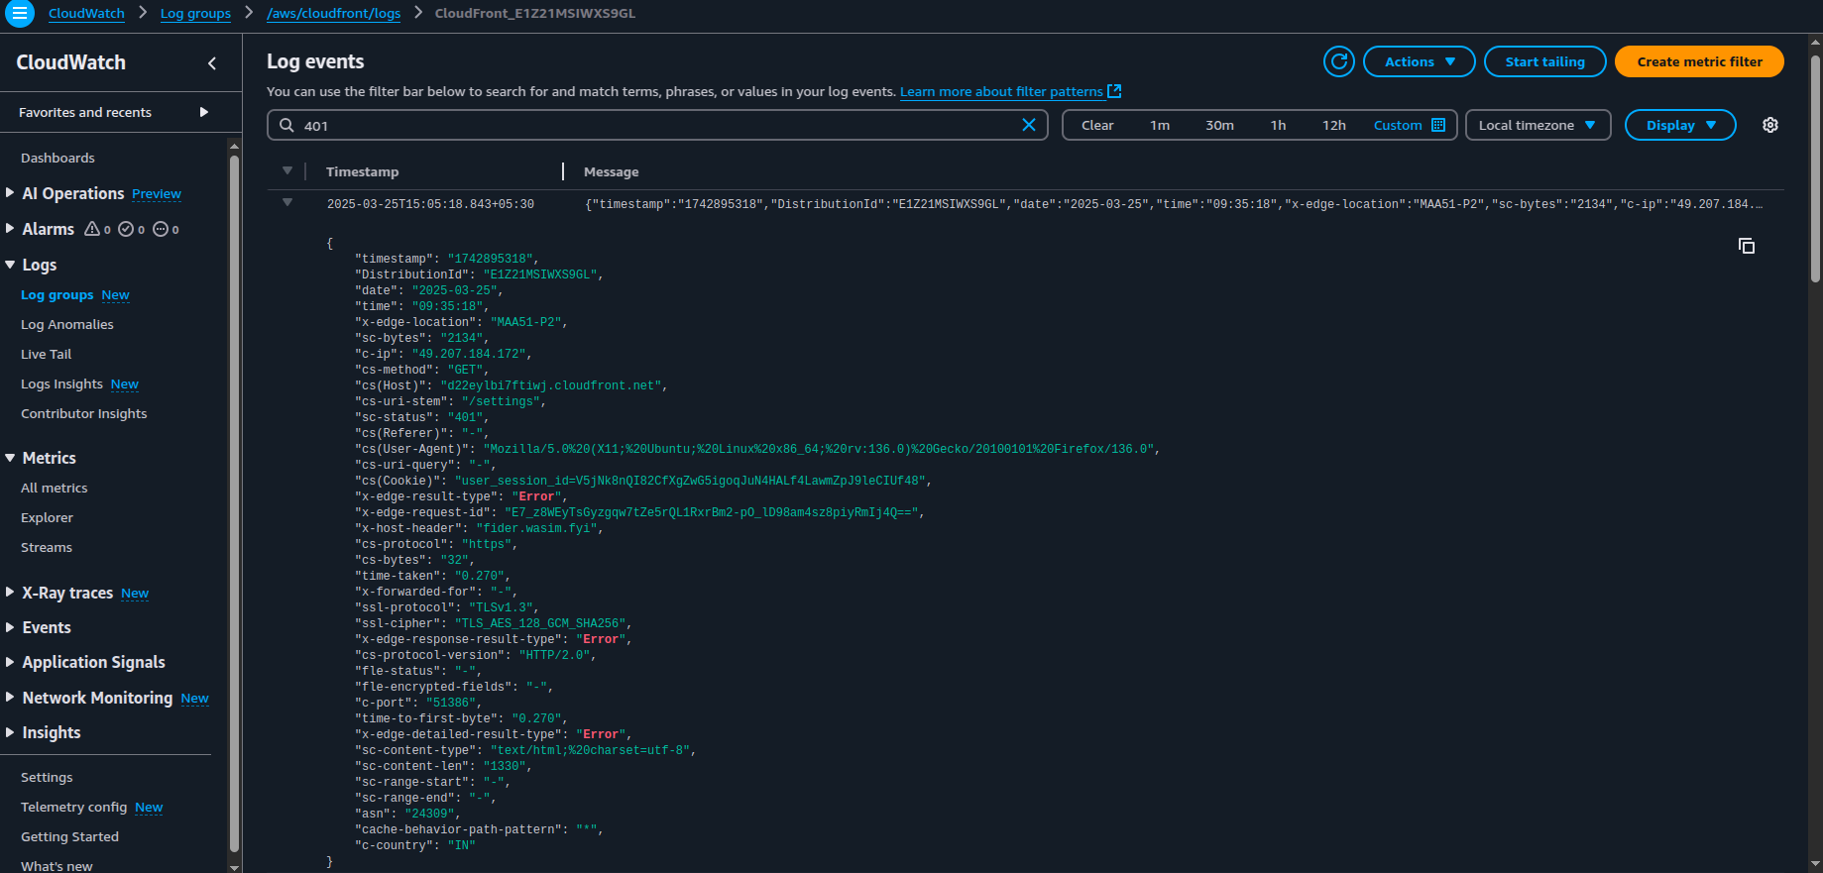1823x873 pixels.
Task: Refresh the log events list
Action: coord(1339,61)
